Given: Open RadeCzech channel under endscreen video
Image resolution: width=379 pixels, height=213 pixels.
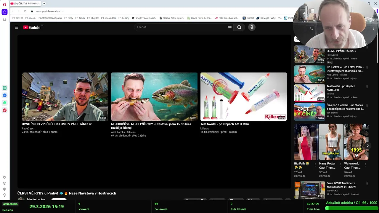Looking at the screenshot, I should pyautogui.click(x=28, y=128).
